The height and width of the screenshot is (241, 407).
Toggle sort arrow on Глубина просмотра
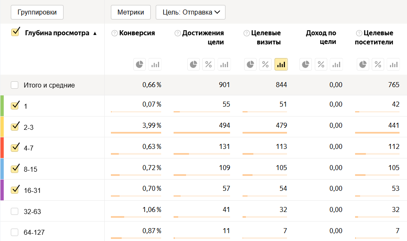[x=95, y=34]
